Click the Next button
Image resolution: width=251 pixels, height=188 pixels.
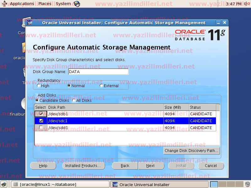[151, 166]
